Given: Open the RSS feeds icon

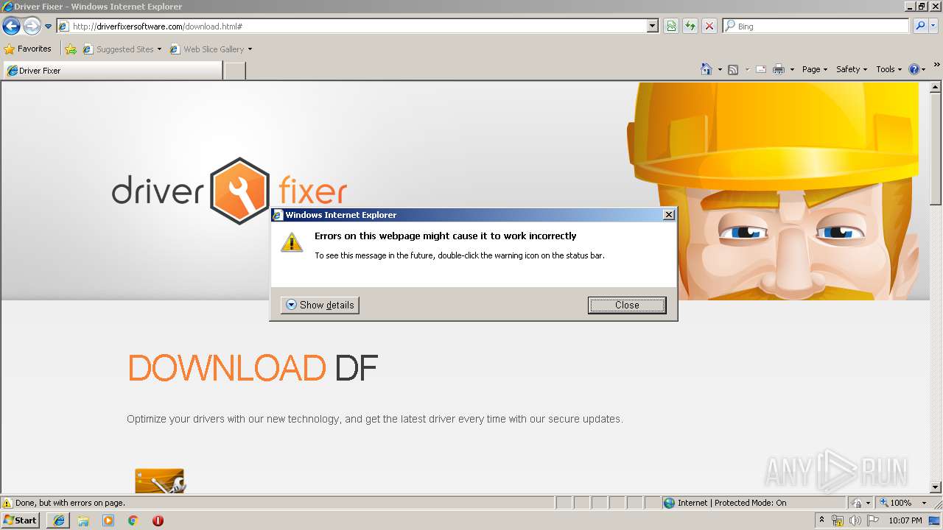Looking at the screenshot, I should tap(733, 69).
